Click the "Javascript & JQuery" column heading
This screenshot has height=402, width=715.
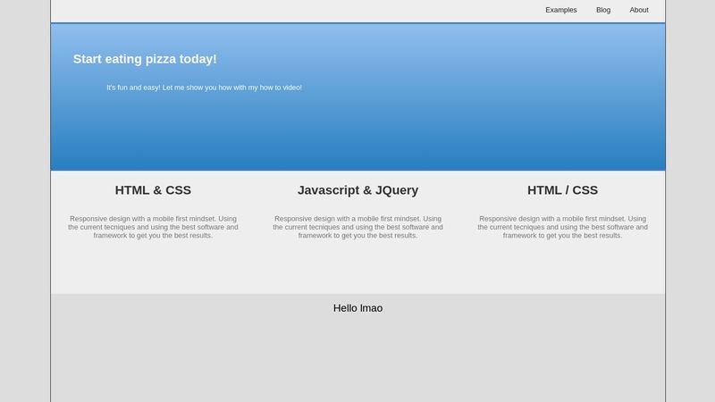[357, 190]
